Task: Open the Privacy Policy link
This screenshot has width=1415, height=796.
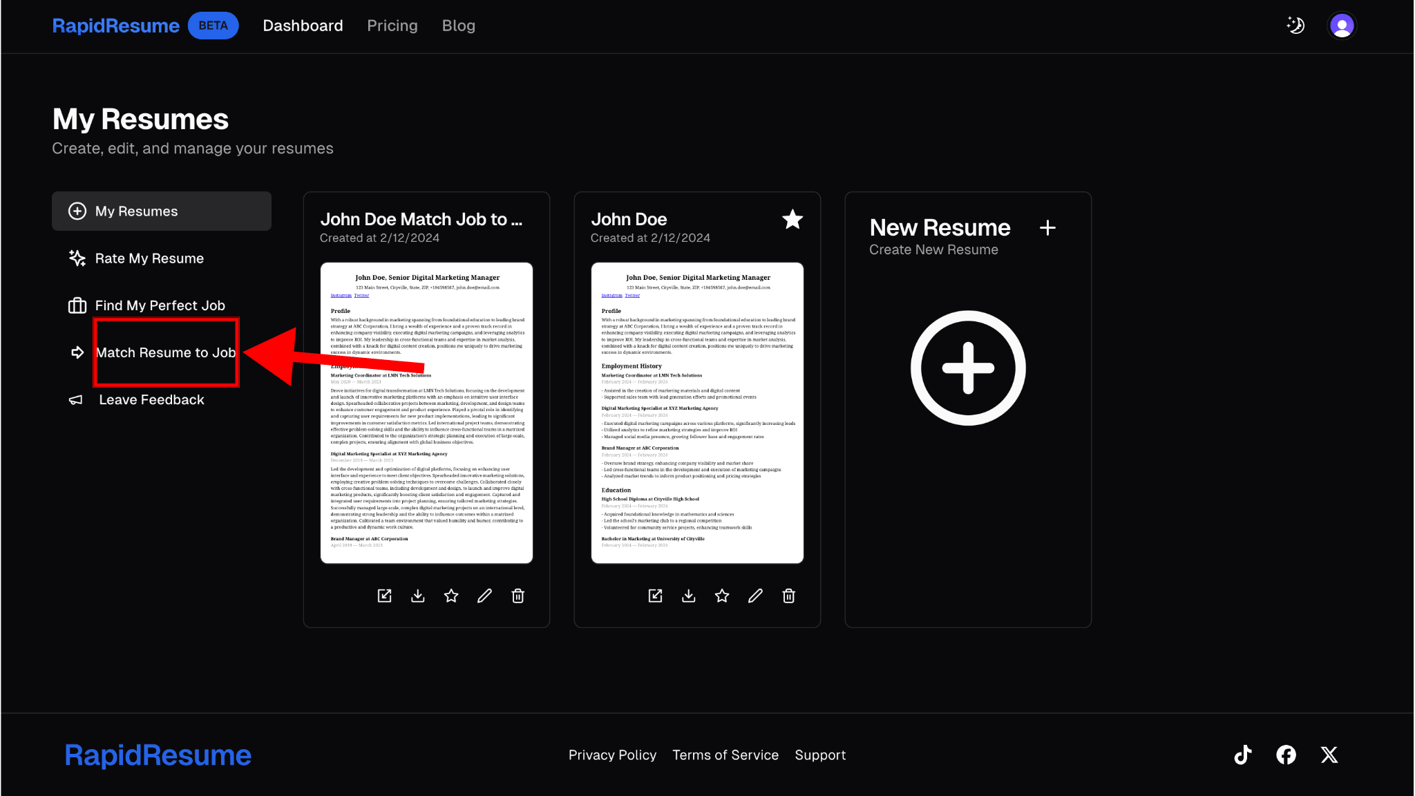Action: click(612, 755)
